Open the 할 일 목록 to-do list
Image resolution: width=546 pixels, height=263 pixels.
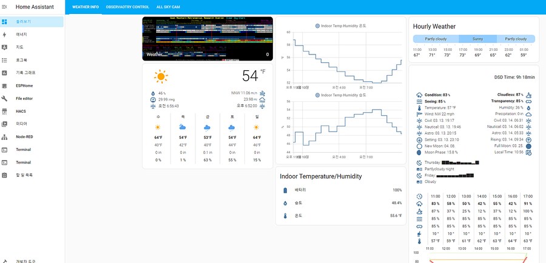click(x=32, y=175)
